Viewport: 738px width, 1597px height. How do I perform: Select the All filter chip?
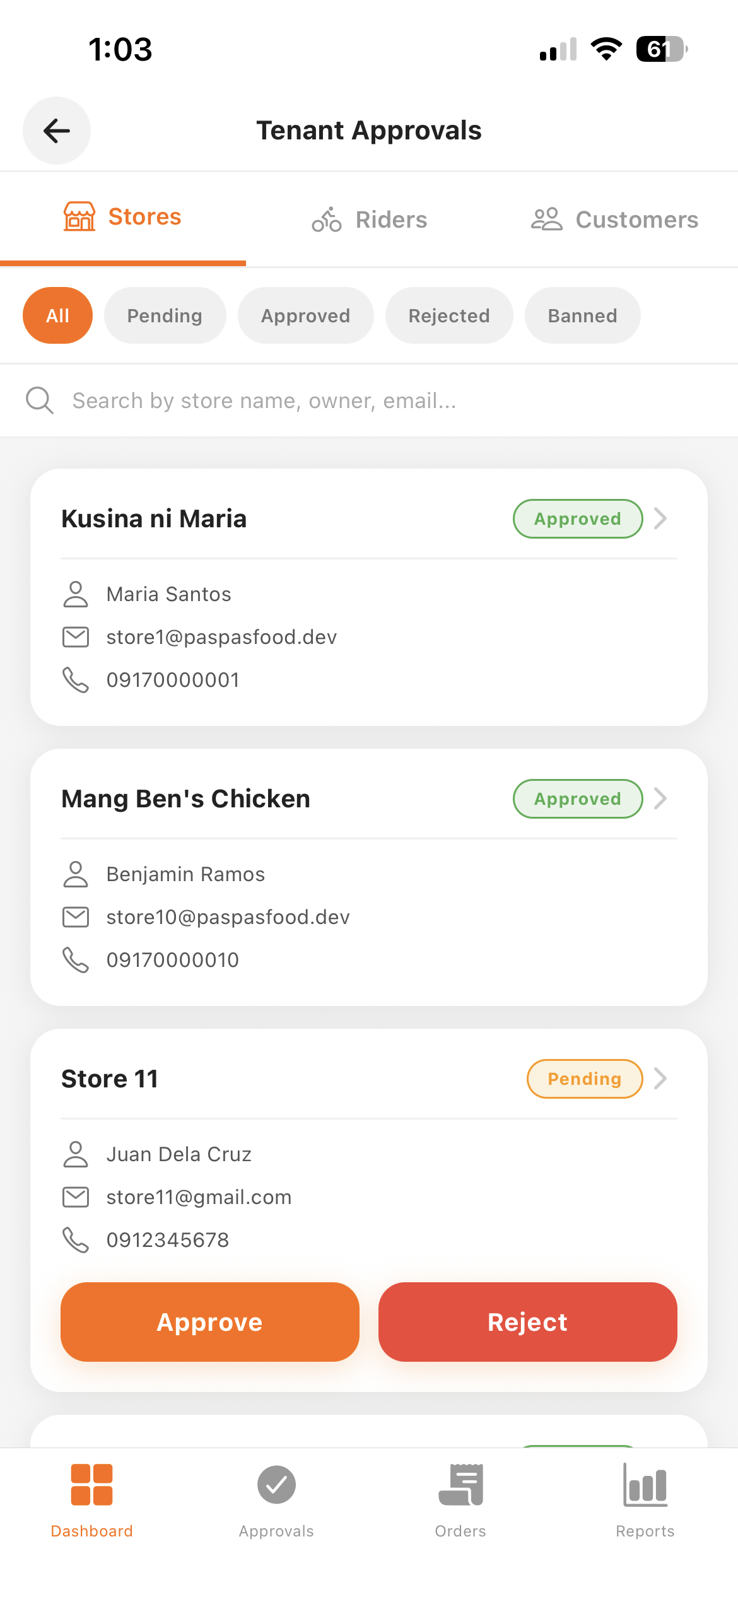pyautogui.click(x=57, y=315)
